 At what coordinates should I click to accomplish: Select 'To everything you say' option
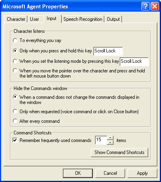pos(15,40)
